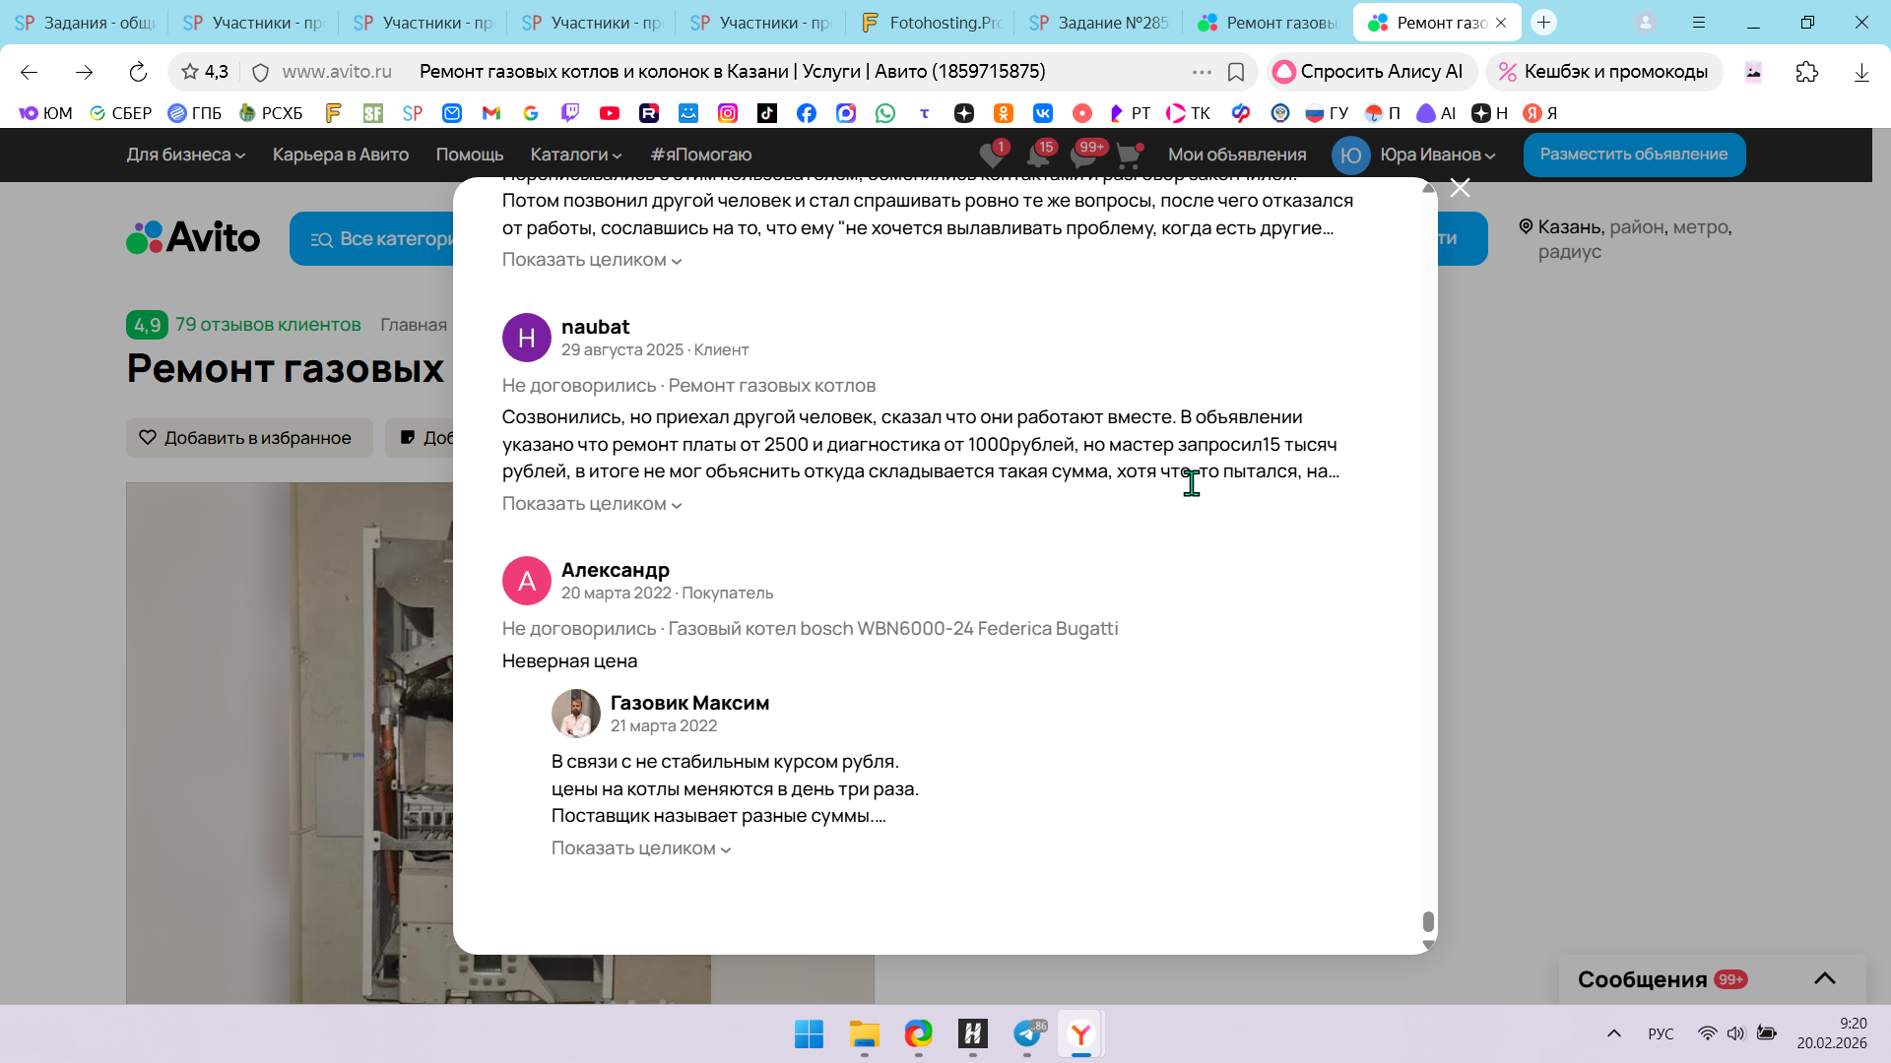The image size is (1891, 1063).
Task: Open the Avito shopping cart icon
Action: [x=1129, y=156]
